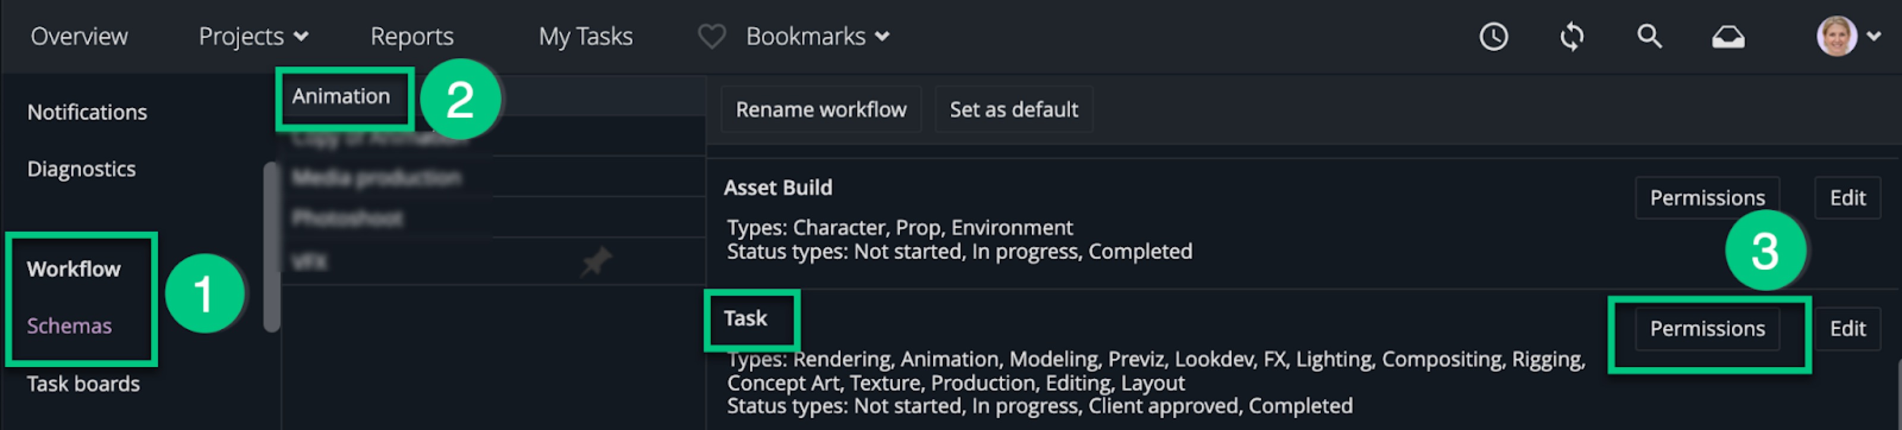
Task: Select the Animation workflow item
Action: pyautogui.click(x=341, y=97)
